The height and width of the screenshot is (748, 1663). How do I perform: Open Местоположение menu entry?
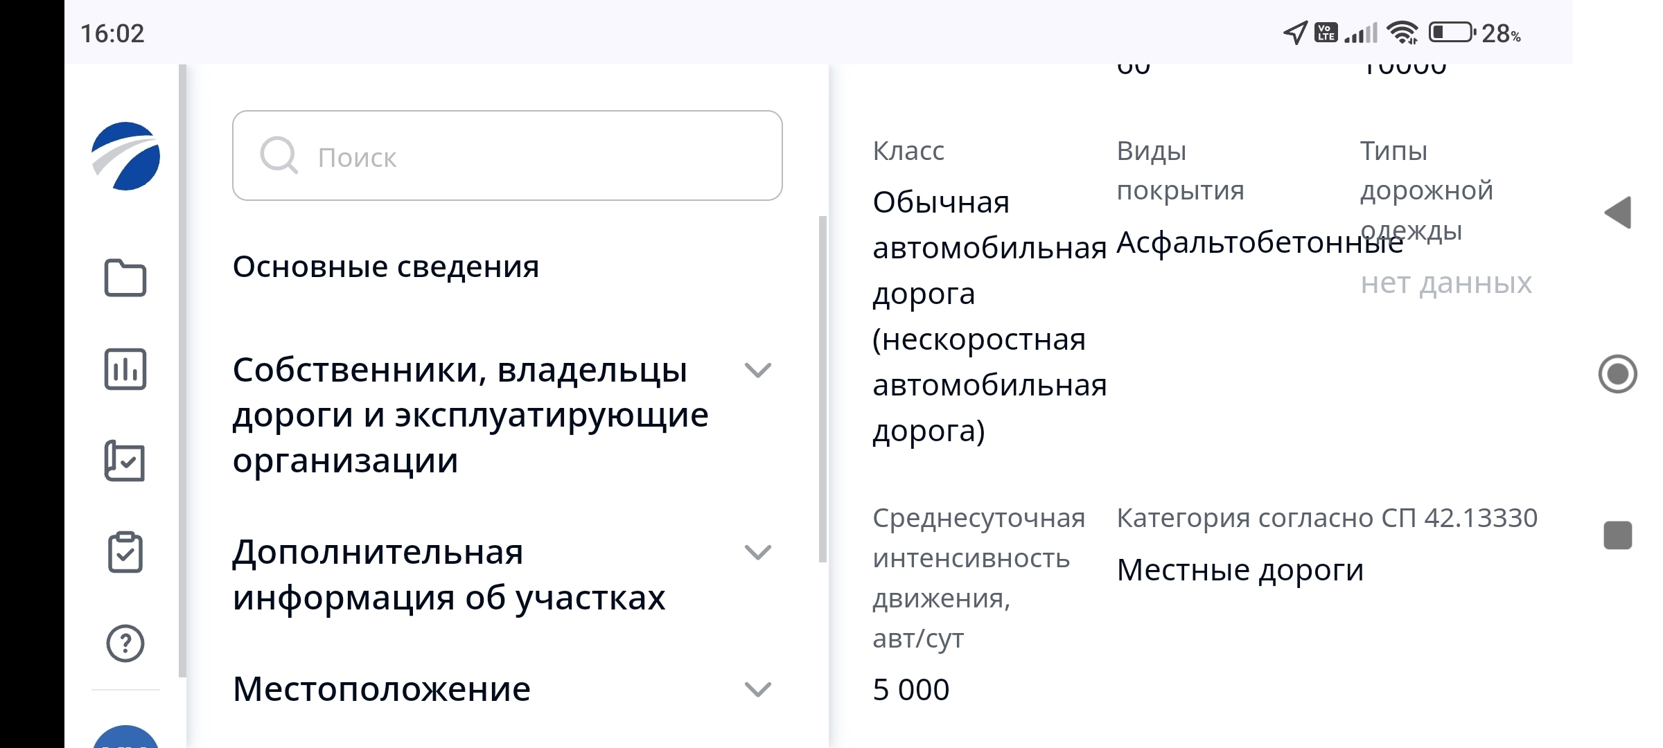(382, 689)
